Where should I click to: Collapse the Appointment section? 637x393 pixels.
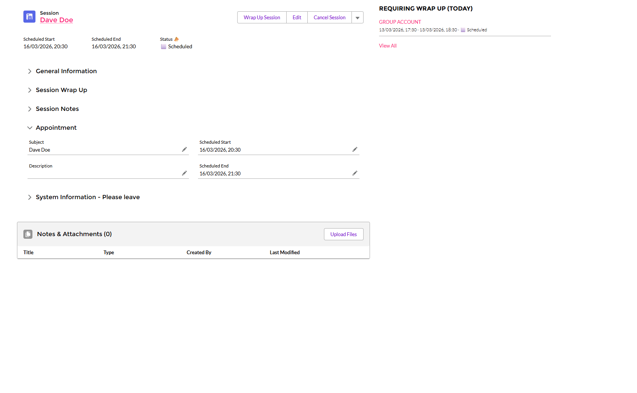30,128
